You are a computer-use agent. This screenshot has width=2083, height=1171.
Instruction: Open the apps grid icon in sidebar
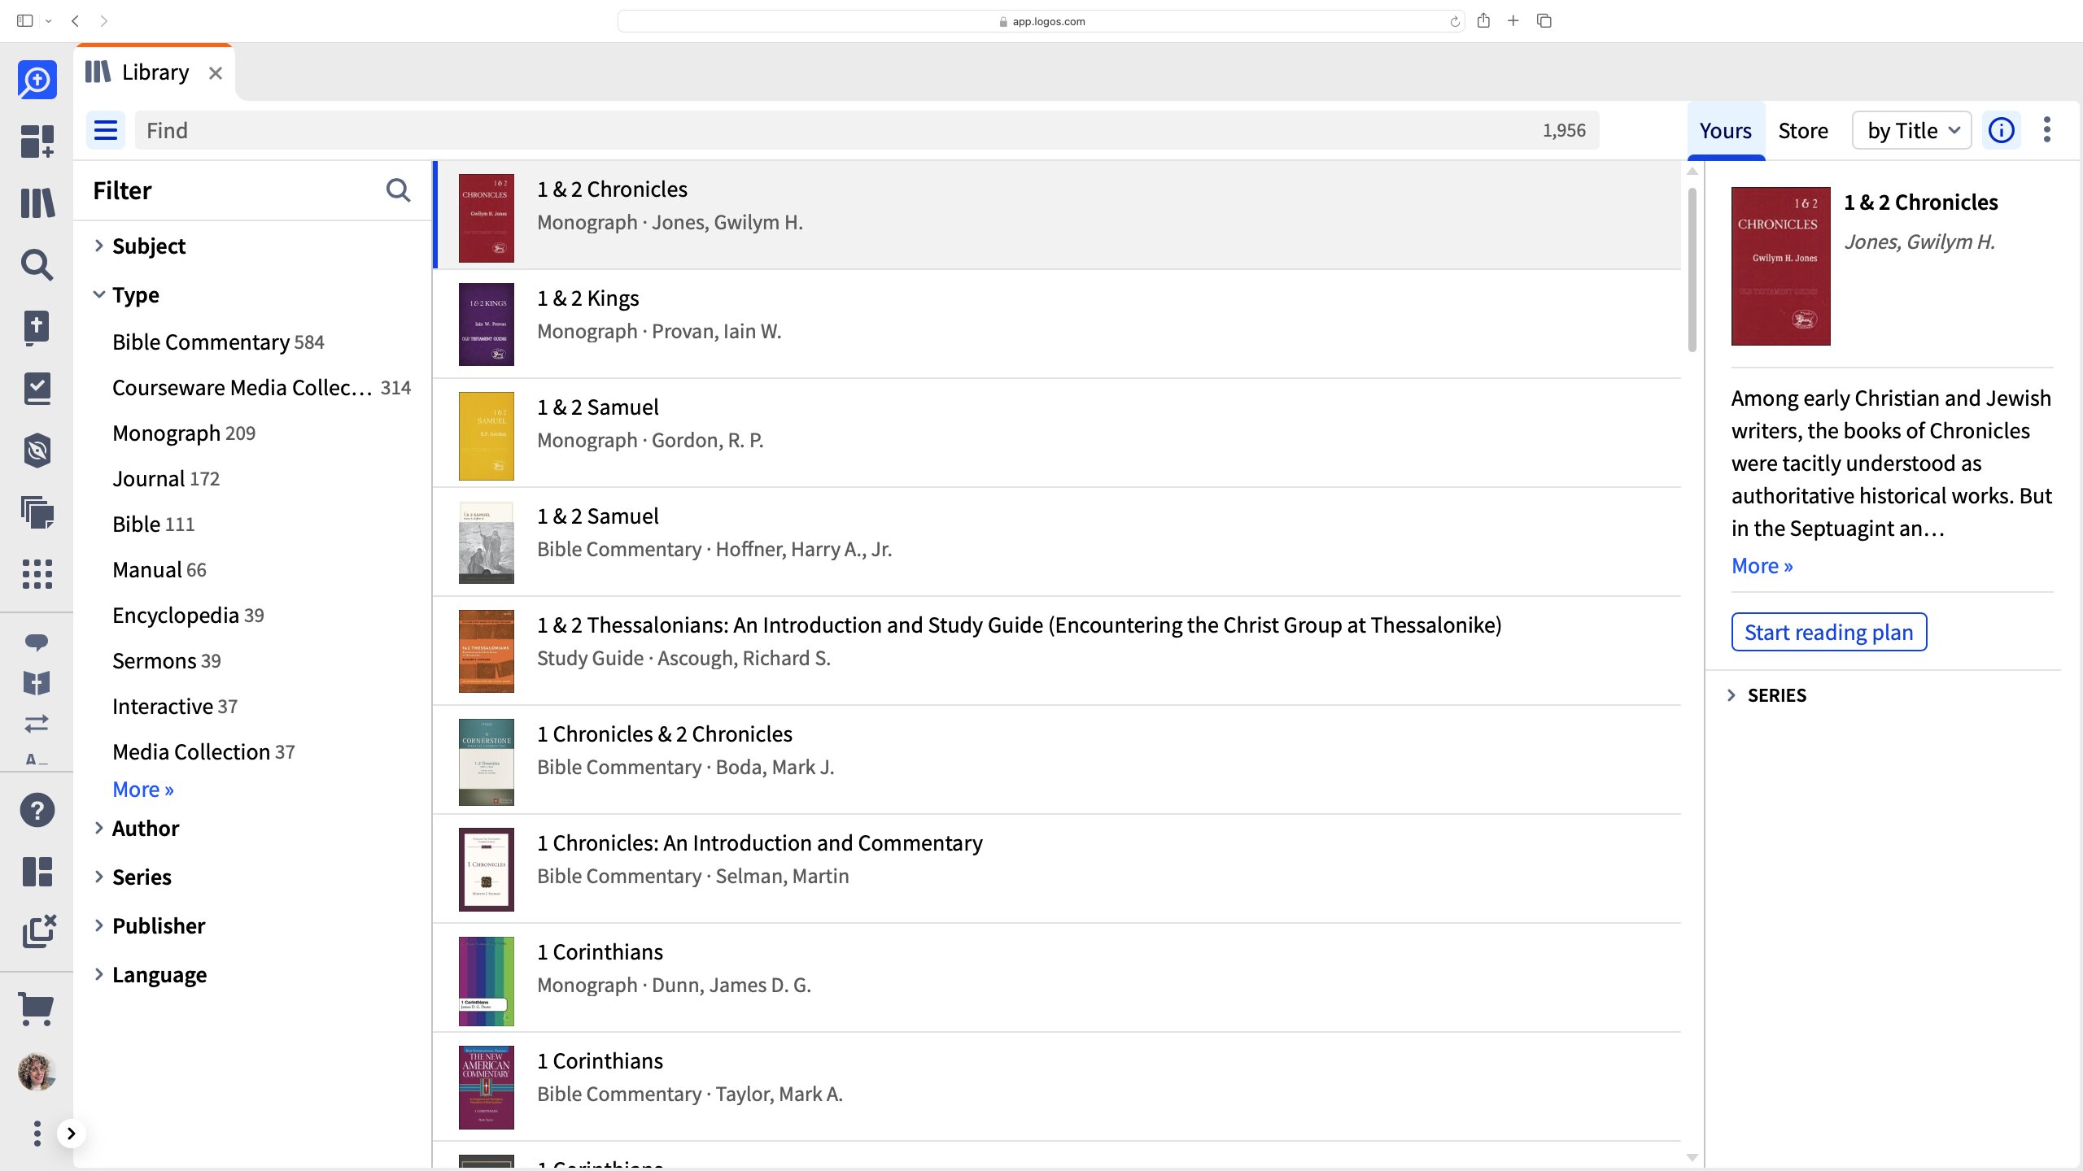click(37, 574)
